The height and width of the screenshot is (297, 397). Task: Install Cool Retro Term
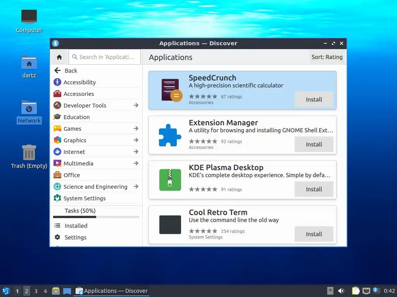[x=314, y=234]
